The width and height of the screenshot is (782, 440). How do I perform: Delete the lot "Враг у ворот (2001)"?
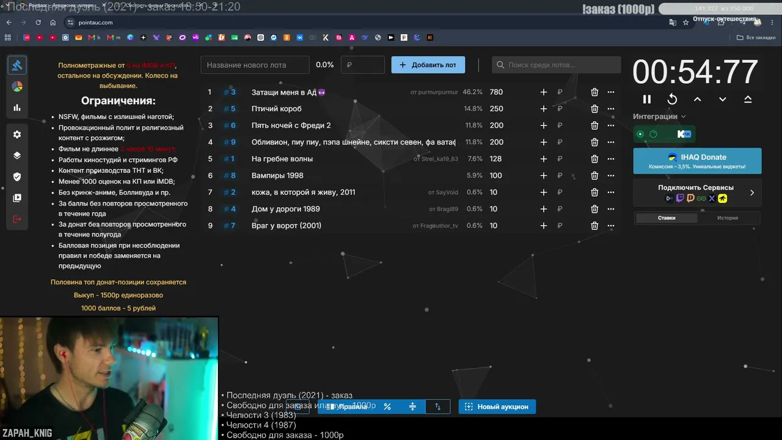[594, 226]
